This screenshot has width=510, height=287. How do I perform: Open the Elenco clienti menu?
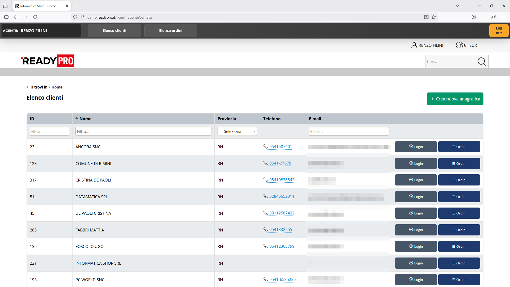(114, 31)
